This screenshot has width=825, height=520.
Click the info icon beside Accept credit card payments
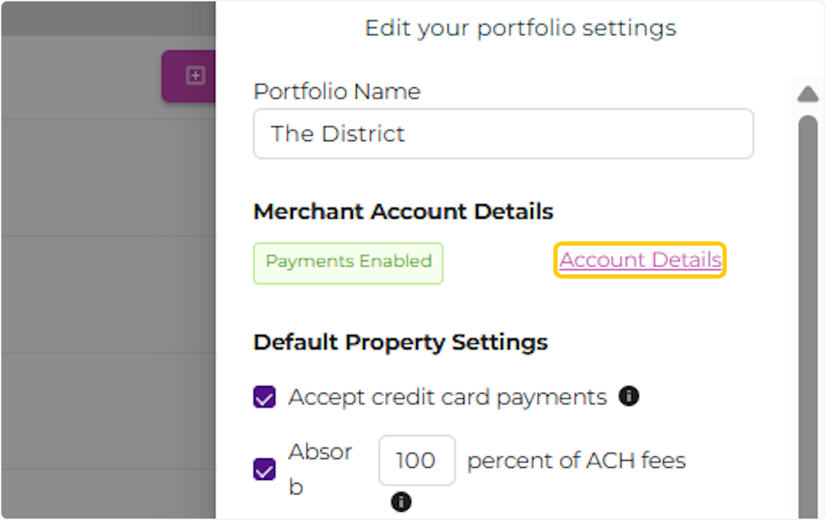tap(628, 396)
